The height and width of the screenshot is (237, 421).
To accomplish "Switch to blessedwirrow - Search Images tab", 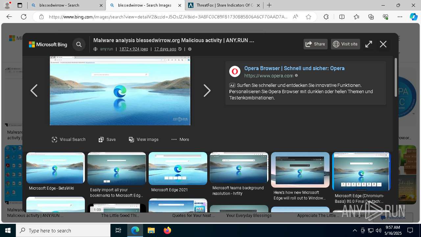I will [x=145, y=5].
